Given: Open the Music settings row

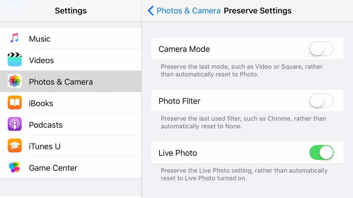Looking at the screenshot, I should pyautogui.click(x=80, y=39).
